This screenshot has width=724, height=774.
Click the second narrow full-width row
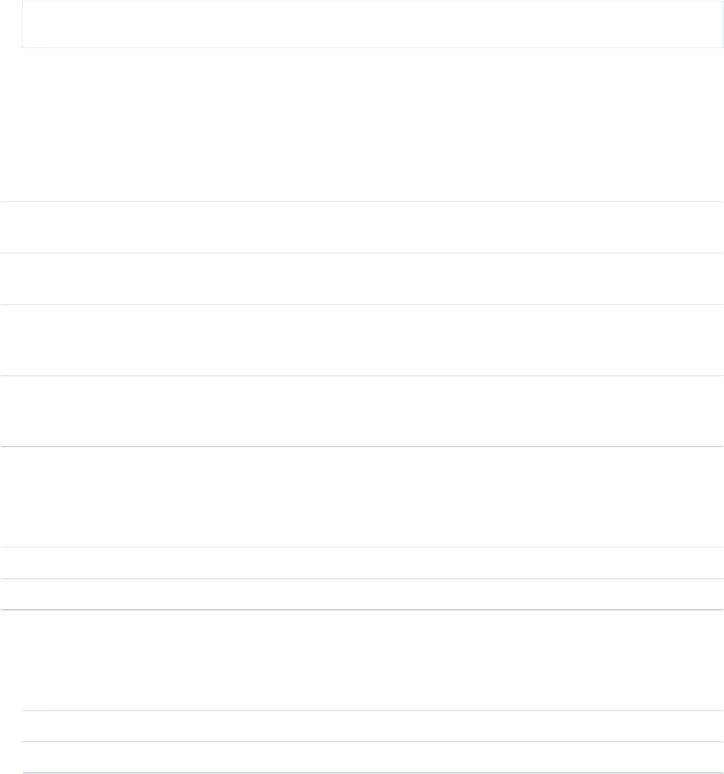coord(362,594)
